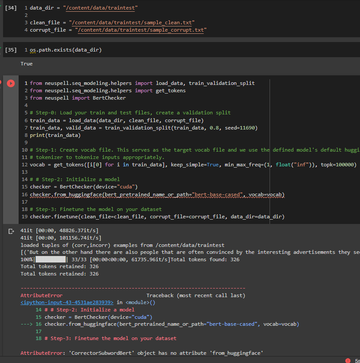Click the final 'no attribute from_huggingface' error message

pyautogui.click(x=142, y=353)
